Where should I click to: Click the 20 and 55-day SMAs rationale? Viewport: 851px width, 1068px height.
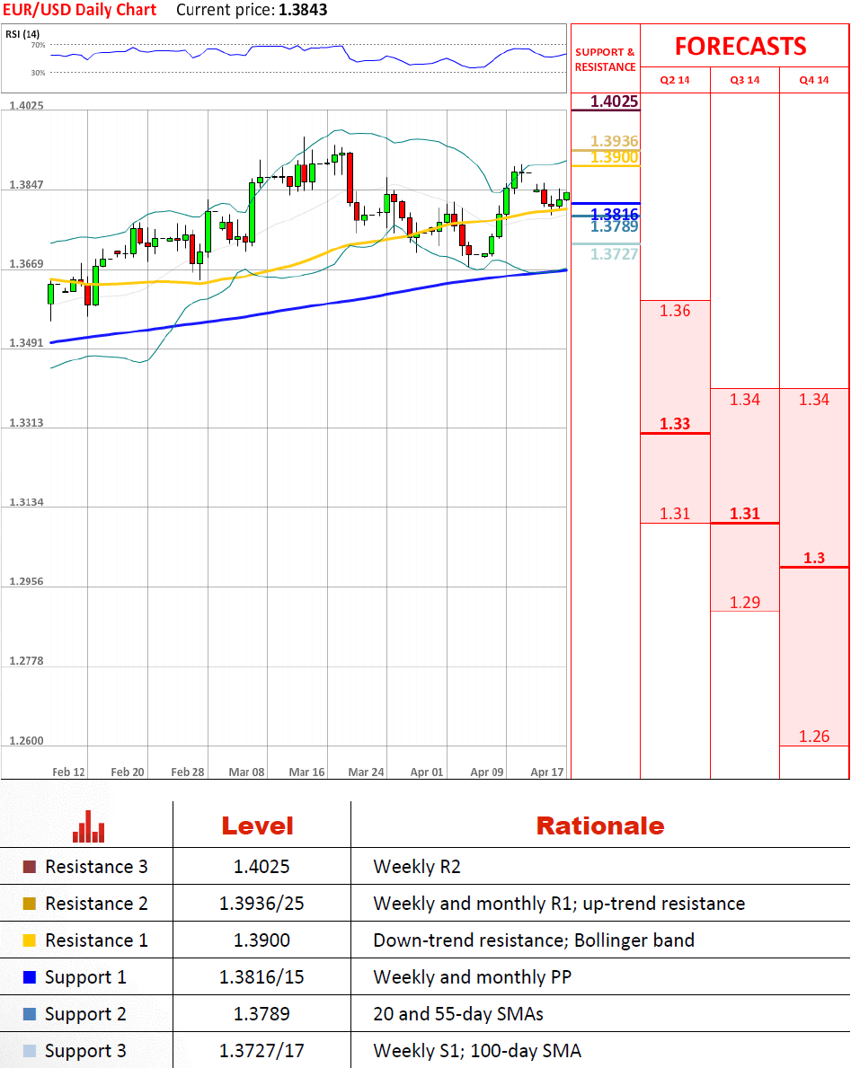tap(458, 1014)
